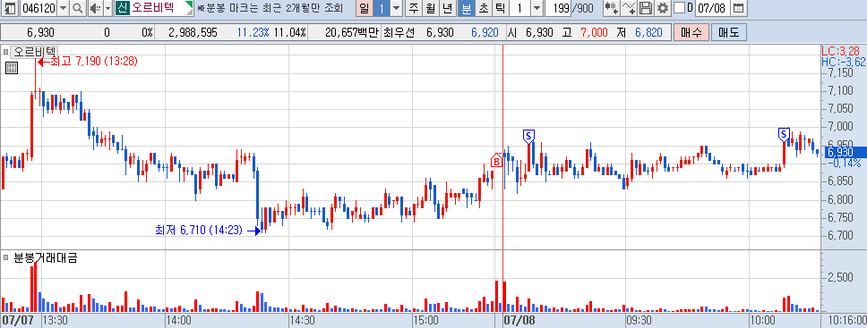Save chart with the floppy disk icon
The height and width of the screenshot is (328, 867).
[x=645, y=8]
